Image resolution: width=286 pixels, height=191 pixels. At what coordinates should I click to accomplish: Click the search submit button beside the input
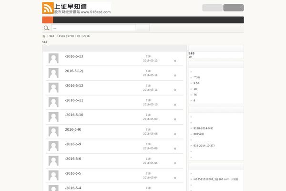coord(143,28)
